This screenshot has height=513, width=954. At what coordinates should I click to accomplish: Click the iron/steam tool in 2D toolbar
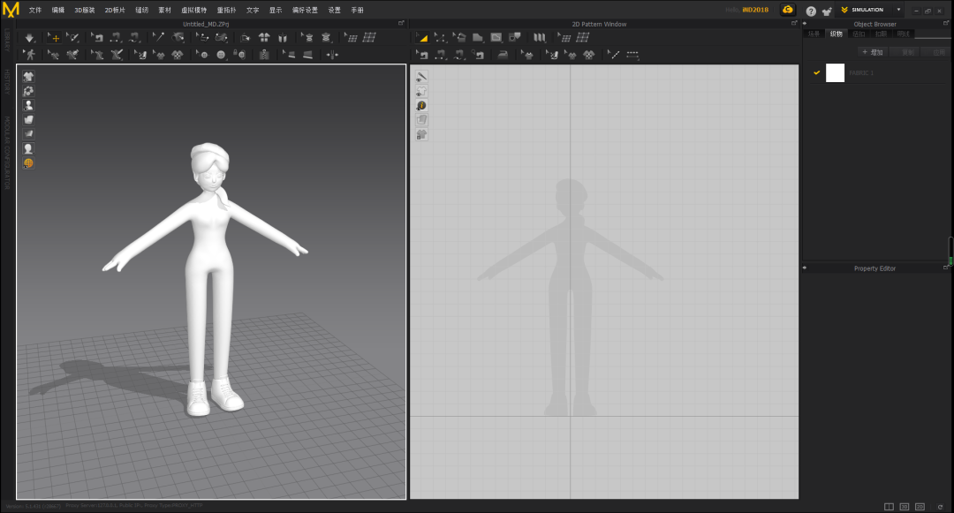pos(502,55)
